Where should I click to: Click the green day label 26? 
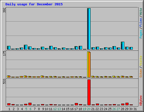coord(114,109)
